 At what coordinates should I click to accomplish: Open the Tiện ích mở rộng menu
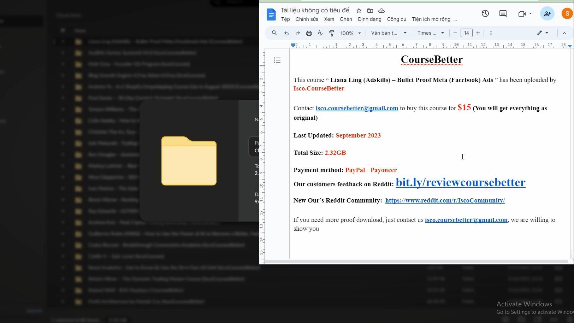[431, 19]
